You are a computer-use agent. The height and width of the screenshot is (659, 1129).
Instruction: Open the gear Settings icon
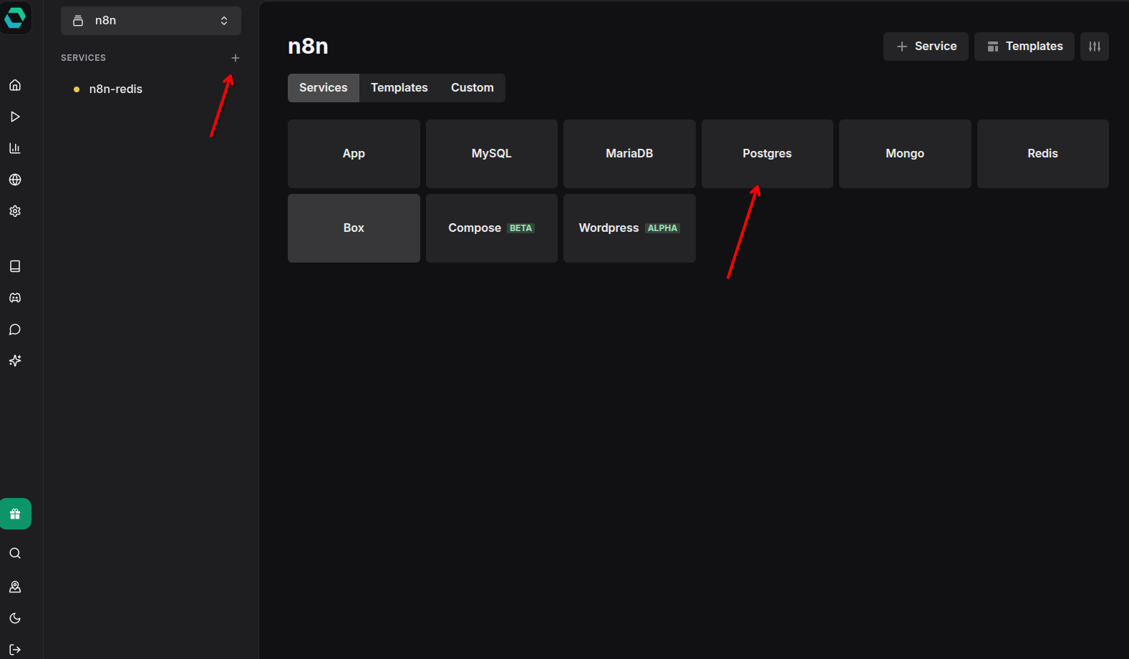click(15, 211)
